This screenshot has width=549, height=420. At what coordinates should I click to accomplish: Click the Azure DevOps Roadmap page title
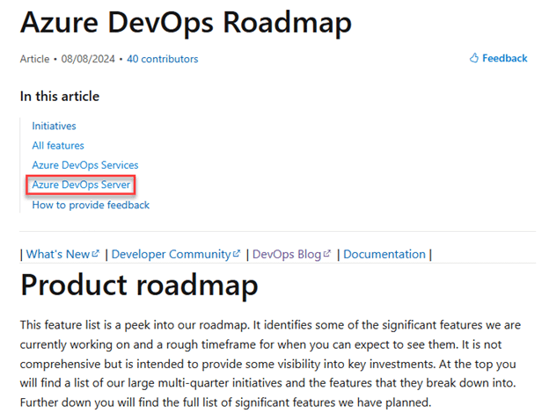pyautogui.click(x=186, y=24)
